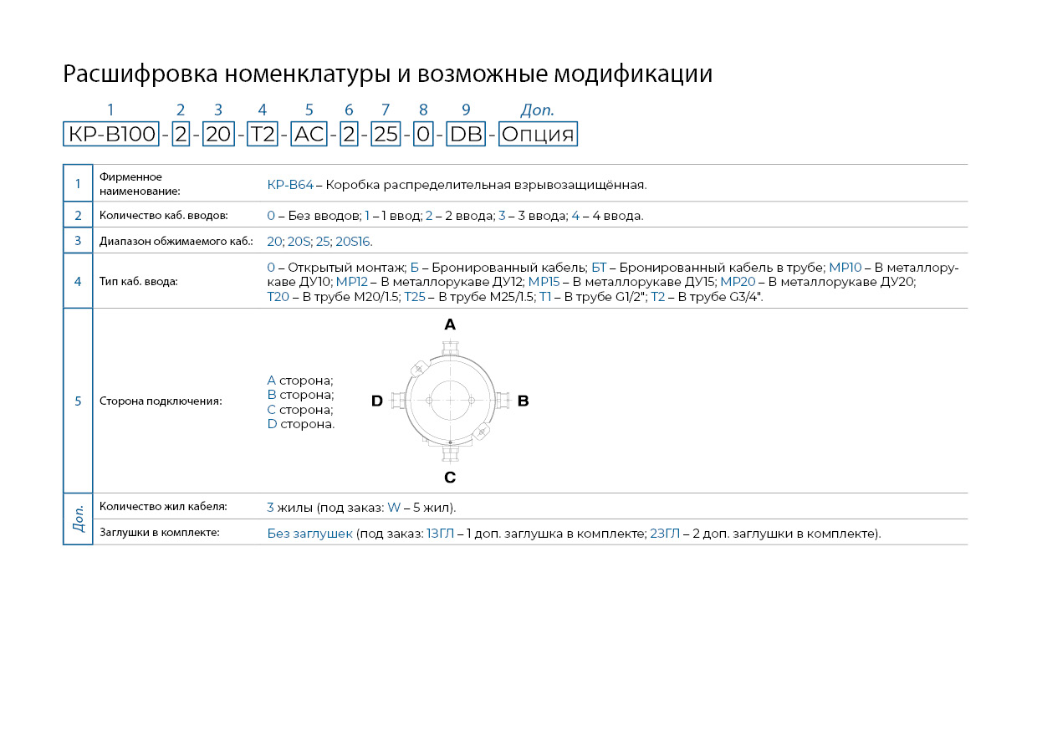The height and width of the screenshot is (741, 1037).
Task: Click the heading 'Расшифровка номенклатуры и возможные модификации'
Action: tap(388, 74)
